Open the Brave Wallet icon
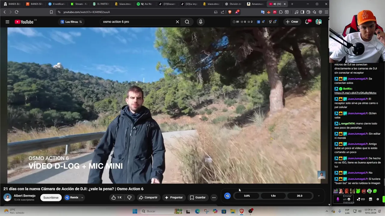 (308, 12)
